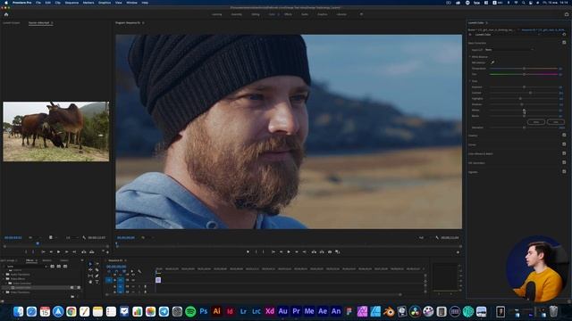The height and width of the screenshot is (321, 572).
Task: Select Lumetri Color in Effects list
Action: pyautogui.click(x=23, y=287)
